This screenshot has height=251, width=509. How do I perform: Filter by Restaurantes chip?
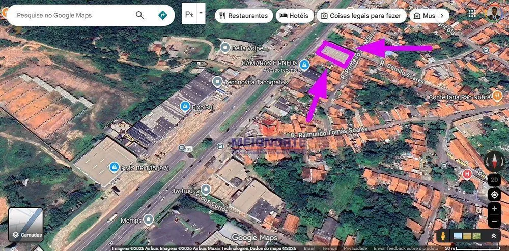pos(244,16)
